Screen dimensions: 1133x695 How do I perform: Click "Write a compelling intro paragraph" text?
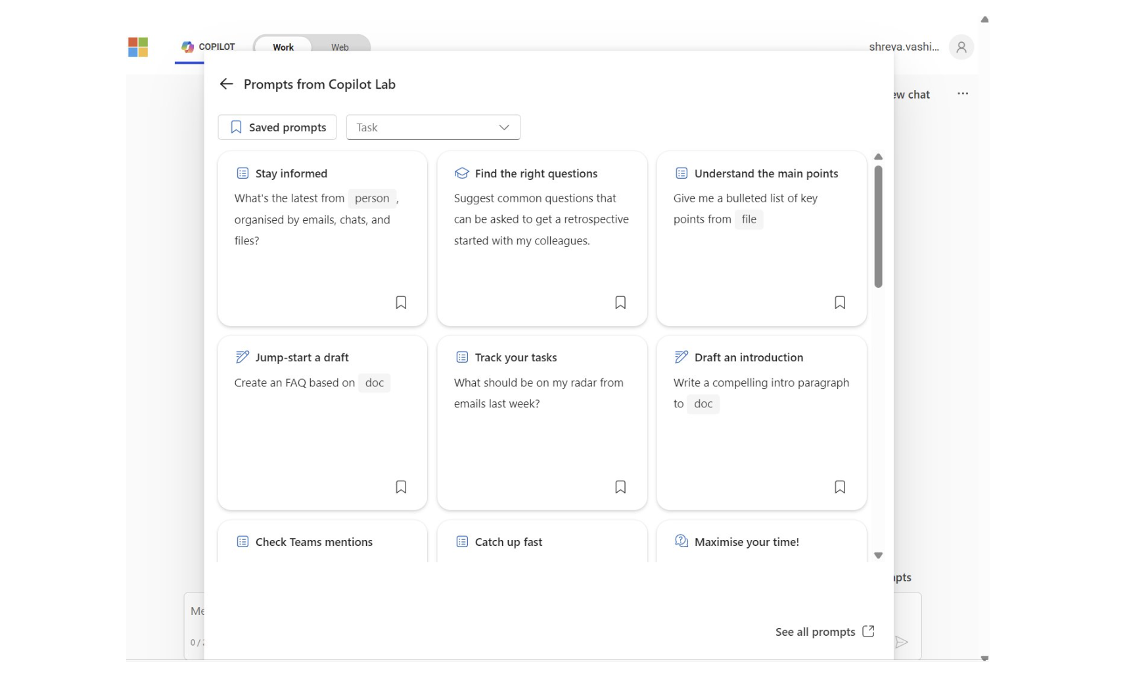pyautogui.click(x=761, y=383)
